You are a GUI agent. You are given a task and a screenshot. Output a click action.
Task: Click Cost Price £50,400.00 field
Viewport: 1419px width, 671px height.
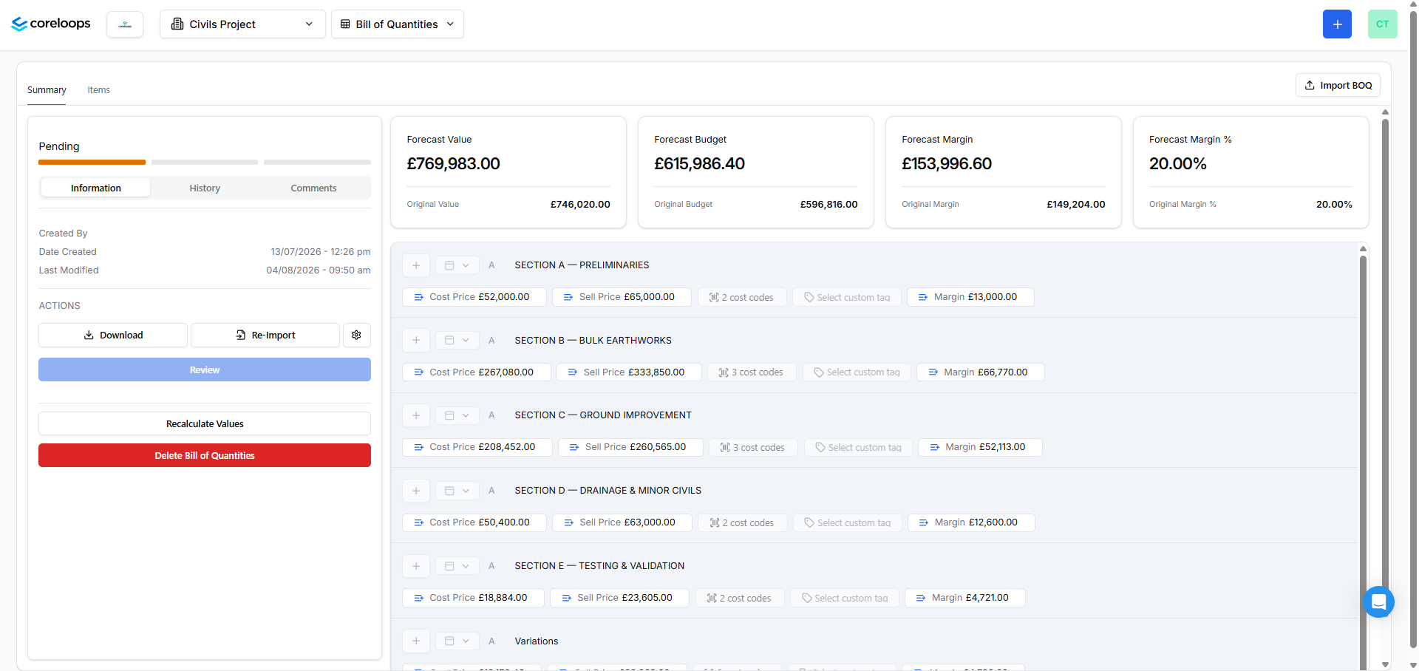[x=474, y=522]
